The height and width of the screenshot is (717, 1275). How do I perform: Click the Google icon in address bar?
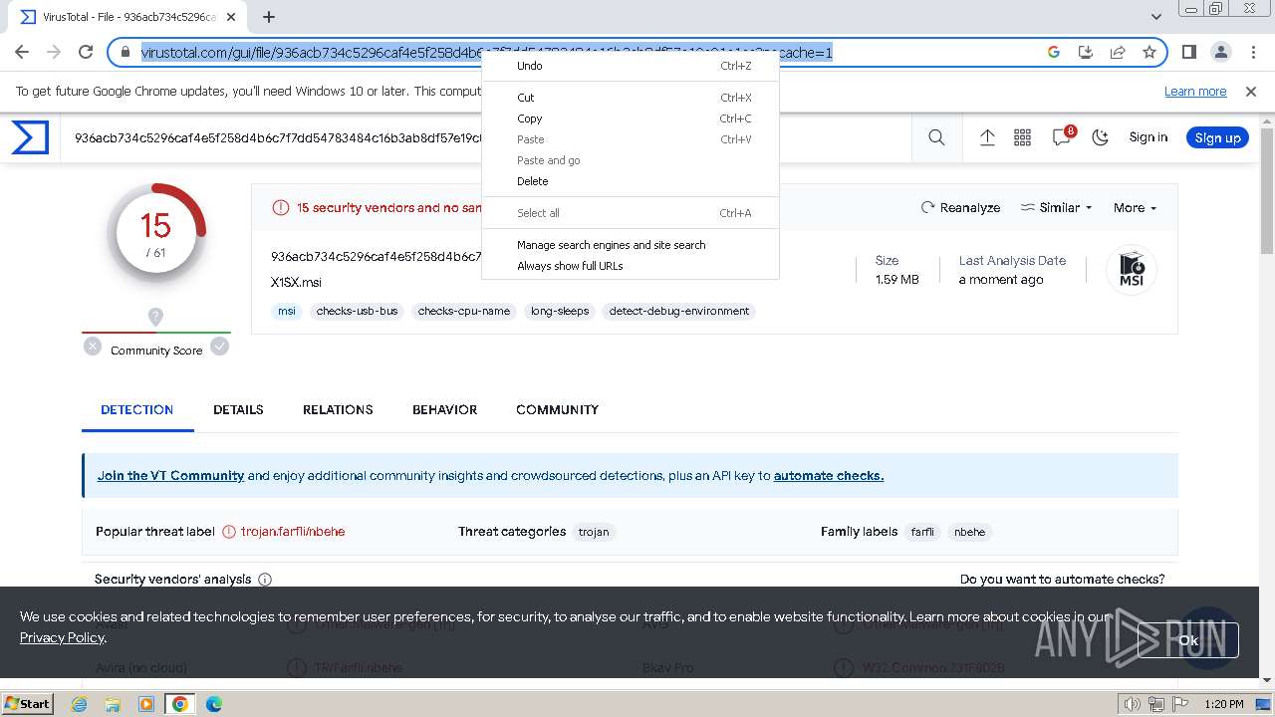click(x=1054, y=52)
